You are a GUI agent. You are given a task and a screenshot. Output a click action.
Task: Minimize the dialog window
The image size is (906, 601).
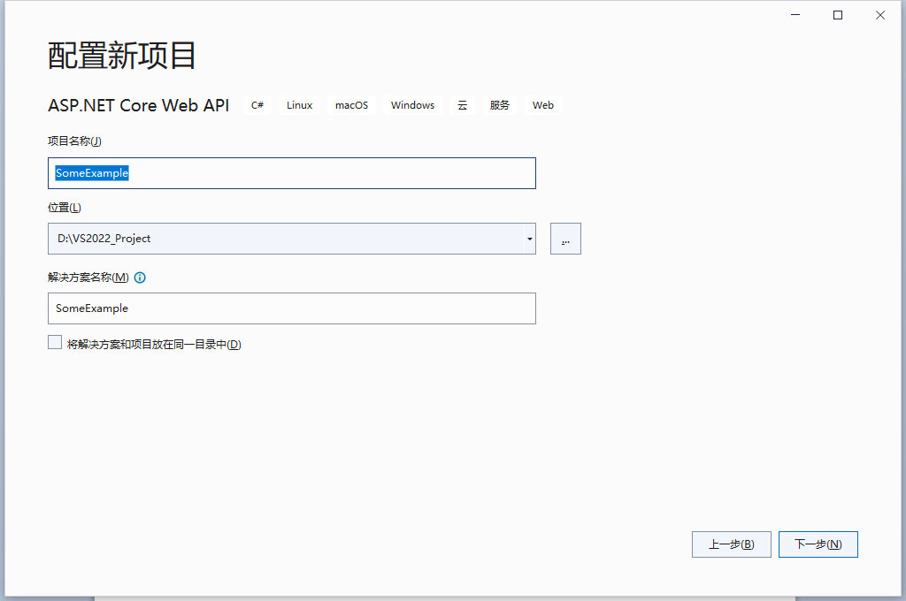(795, 15)
